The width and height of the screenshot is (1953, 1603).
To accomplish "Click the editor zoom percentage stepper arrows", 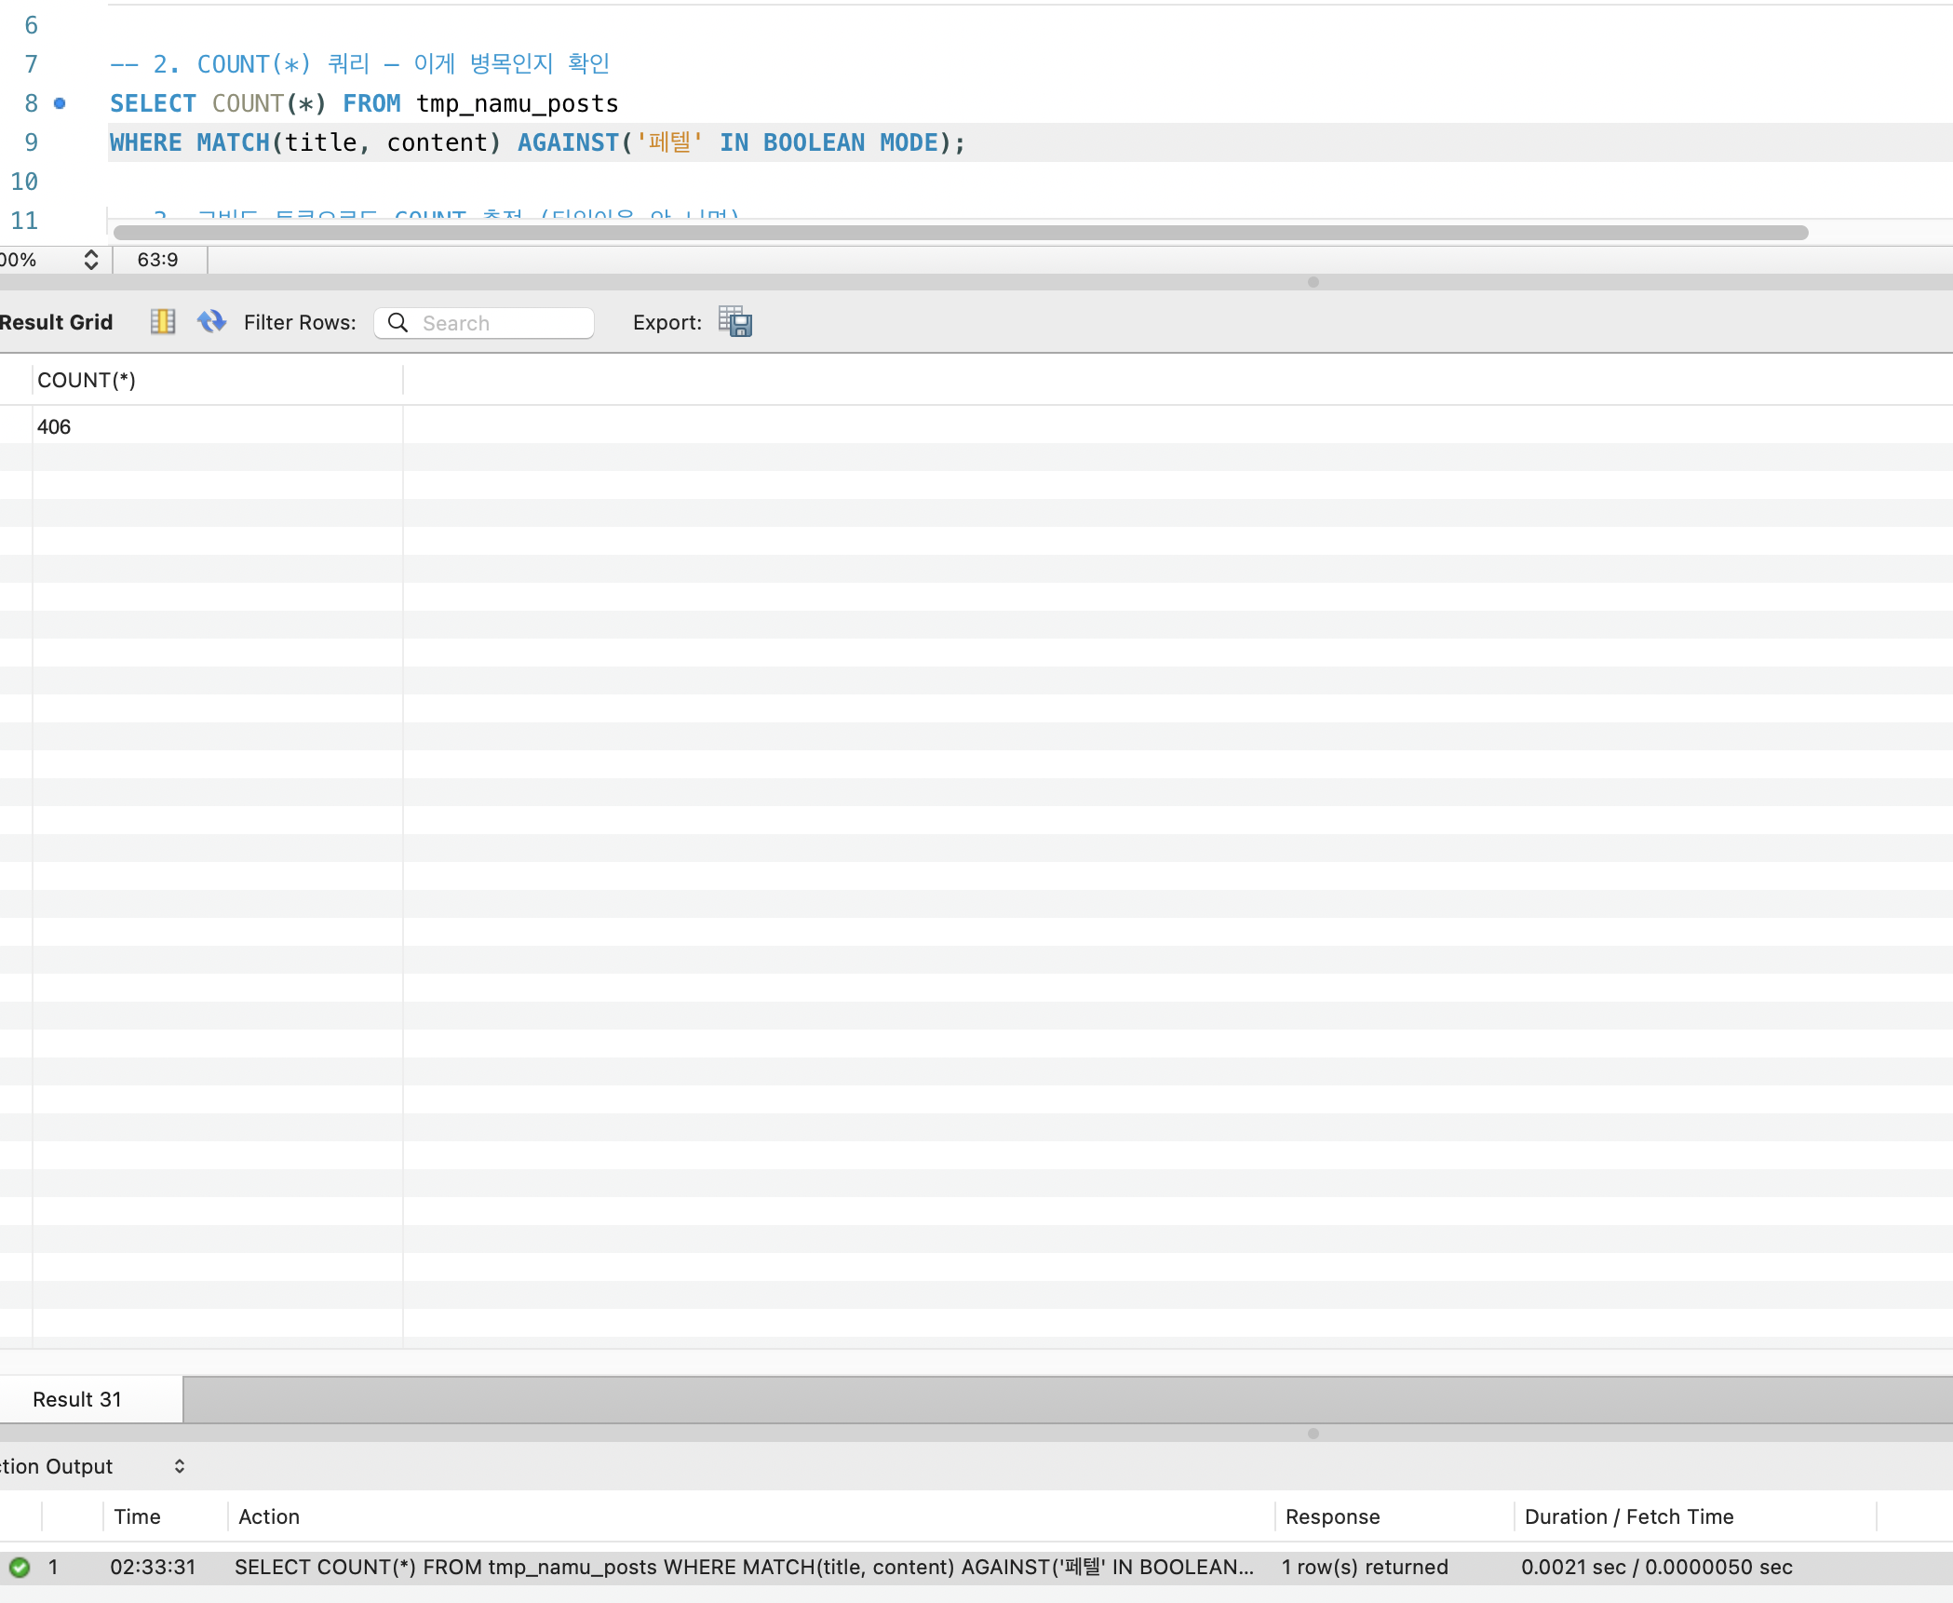I will coord(90,260).
